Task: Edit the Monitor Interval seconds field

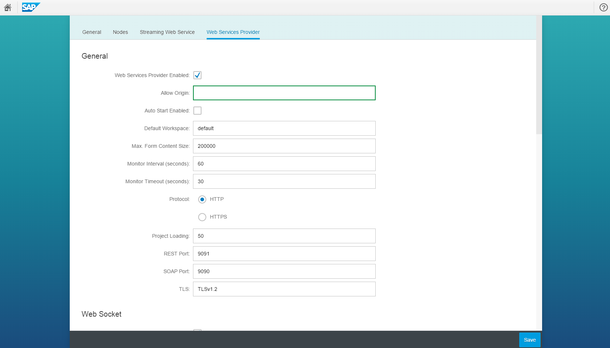Action: tap(284, 164)
